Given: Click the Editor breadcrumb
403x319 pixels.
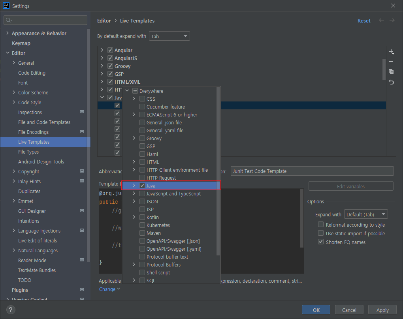Looking at the screenshot, I should pyautogui.click(x=104, y=21).
